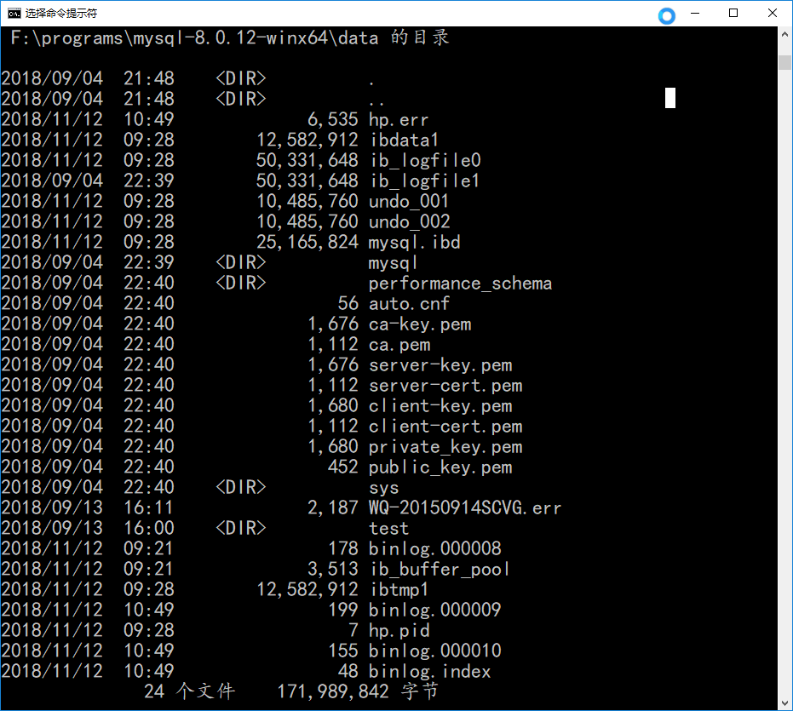Select the WQ-20150914SCVG.err entry
The height and width of the screenshot is (711, 793).
point(465,508)
